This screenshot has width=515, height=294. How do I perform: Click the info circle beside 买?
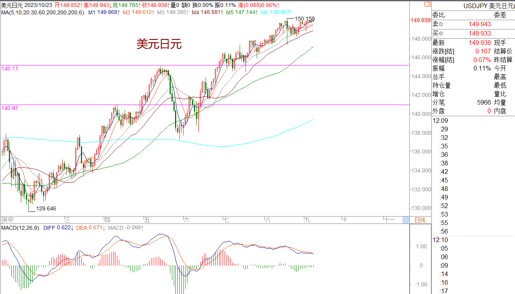coord(441,34)
